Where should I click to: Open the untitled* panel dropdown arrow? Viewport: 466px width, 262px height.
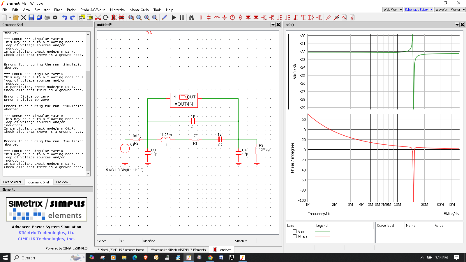click(x=273, y=25)
